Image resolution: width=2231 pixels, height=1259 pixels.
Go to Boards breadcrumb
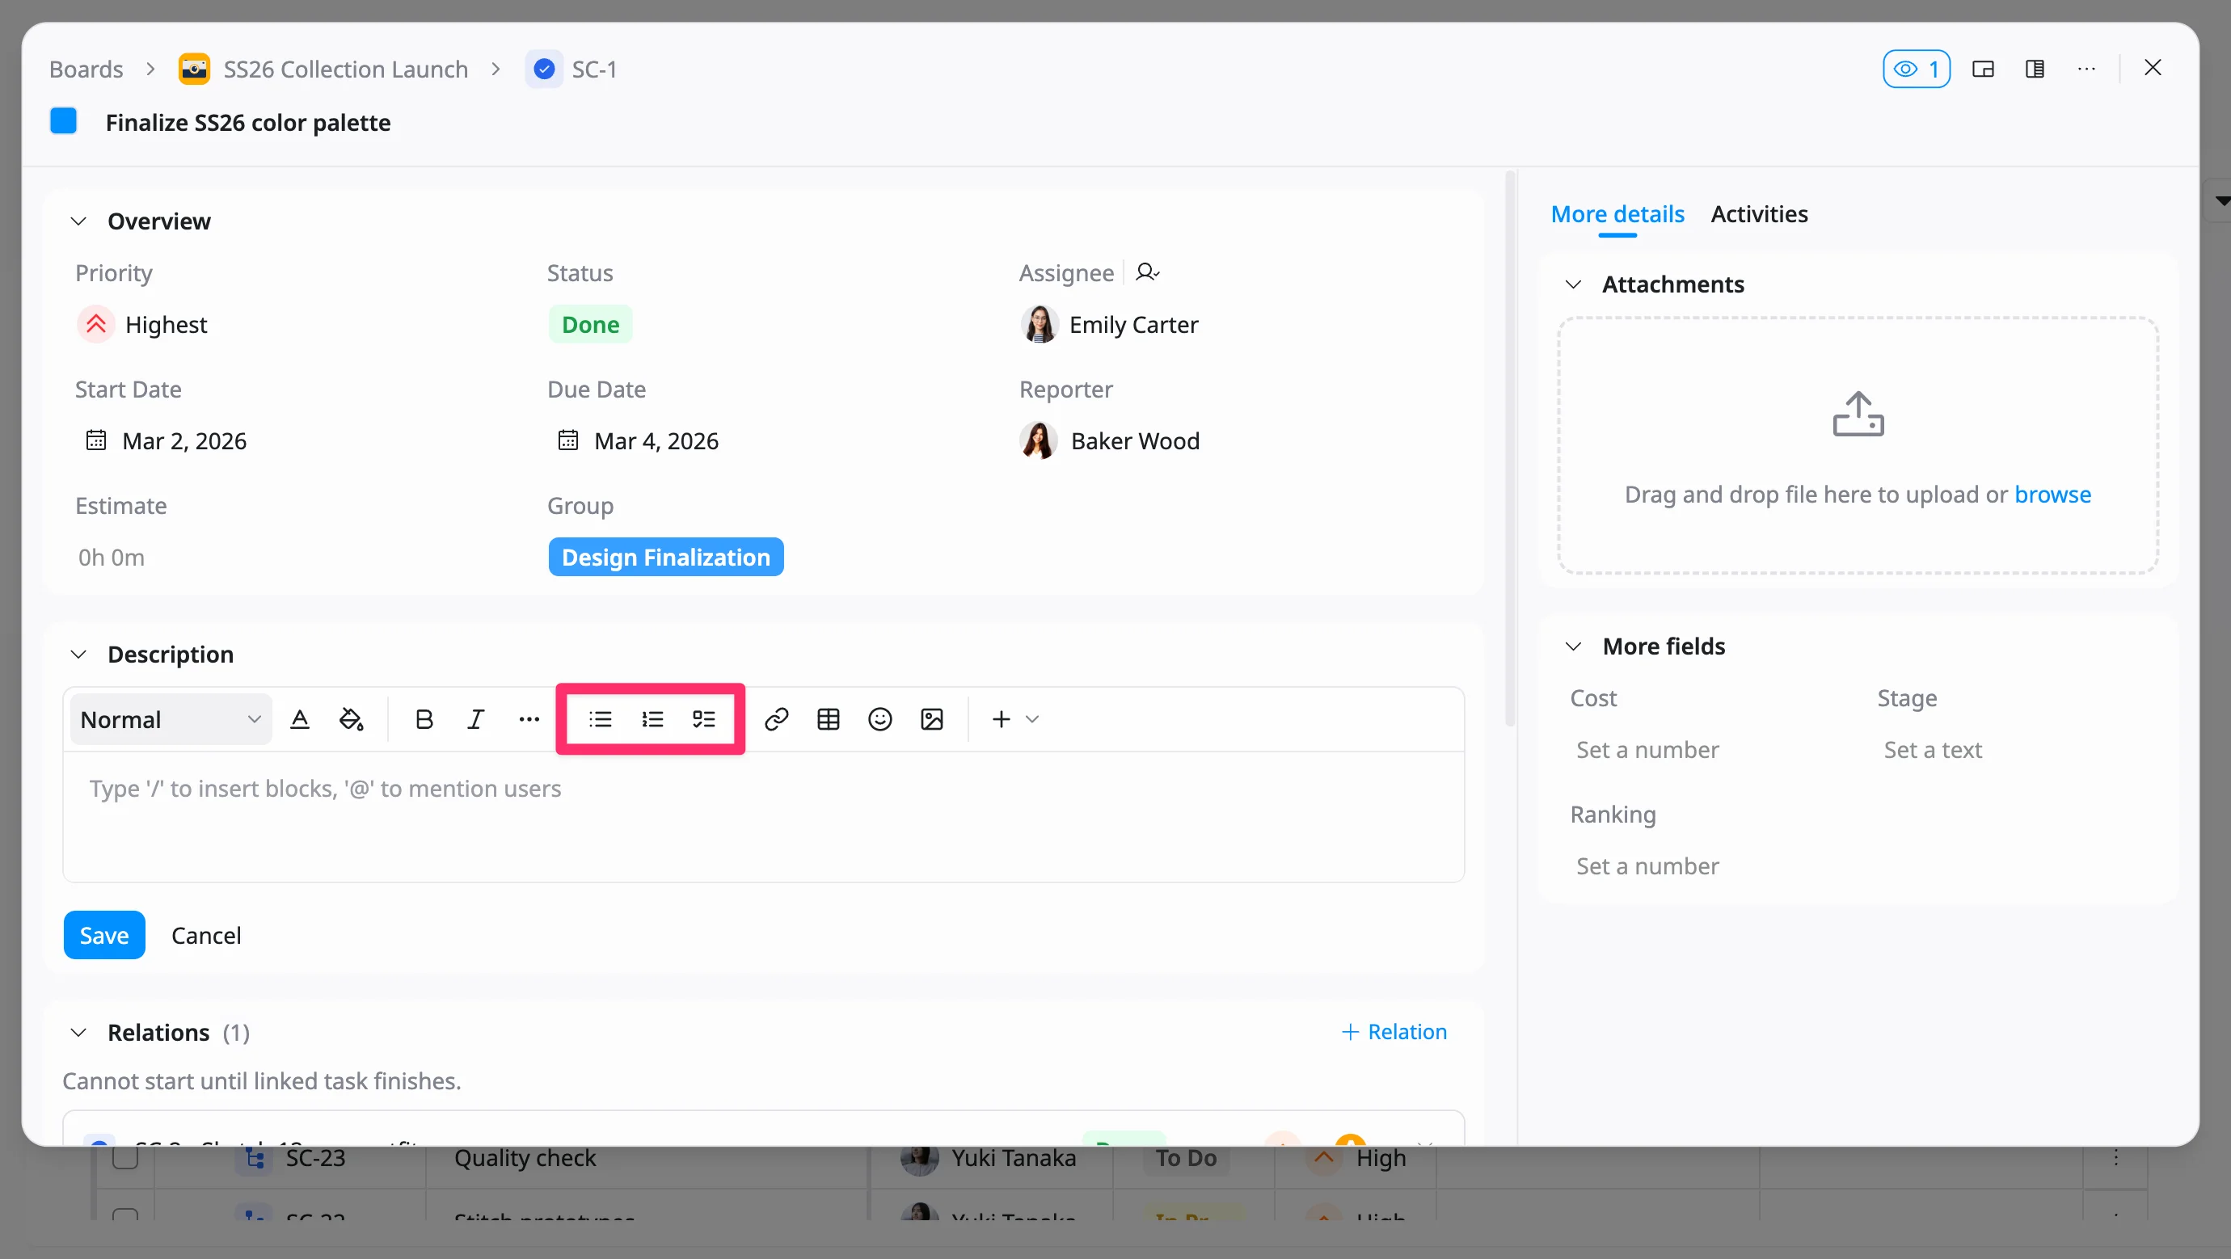[86, 69]
